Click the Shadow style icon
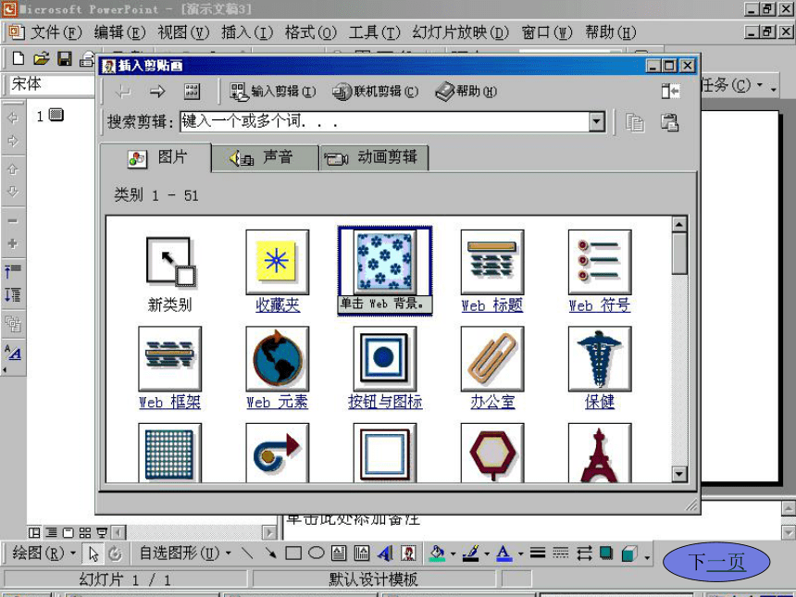 click(606, 553)
